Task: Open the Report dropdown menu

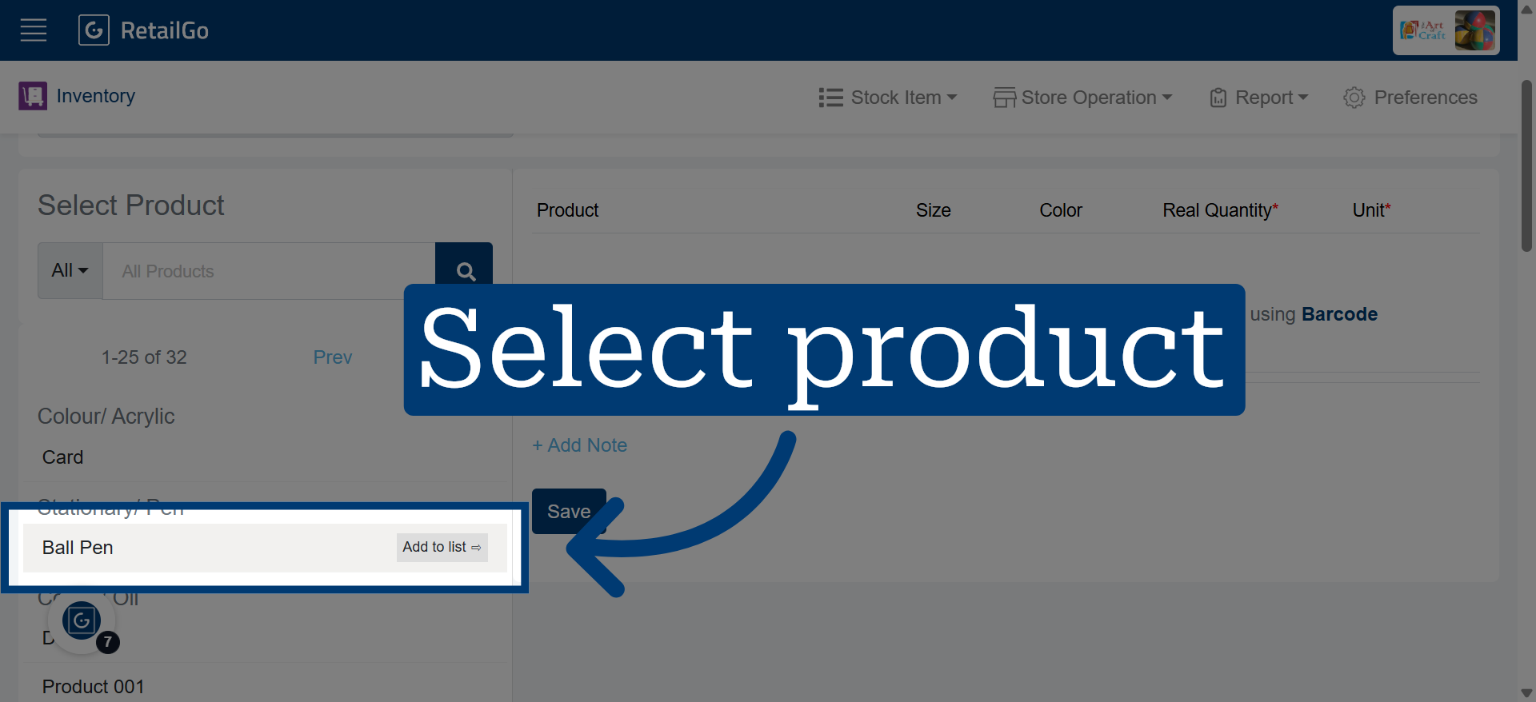Action: click(x=1259, y=98)
